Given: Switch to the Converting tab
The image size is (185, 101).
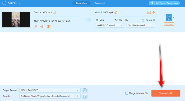Looking at the screenshot, I should pyautogui.click(x=81, y=3).
